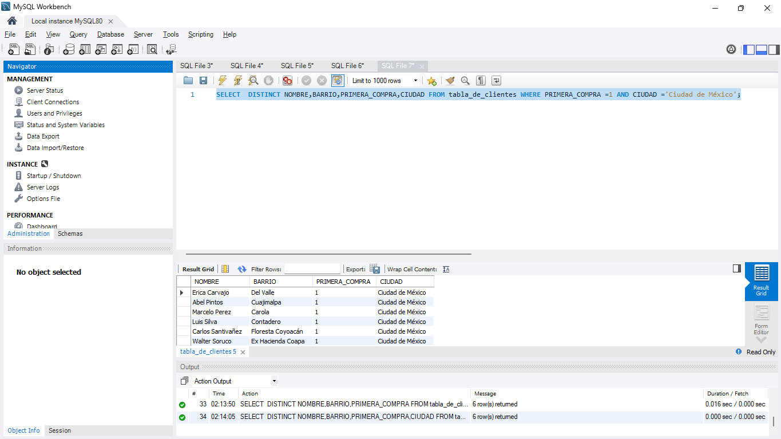Viewport: 781px width, 439px height.
Task: Open the Database menu
Action: 110,34
